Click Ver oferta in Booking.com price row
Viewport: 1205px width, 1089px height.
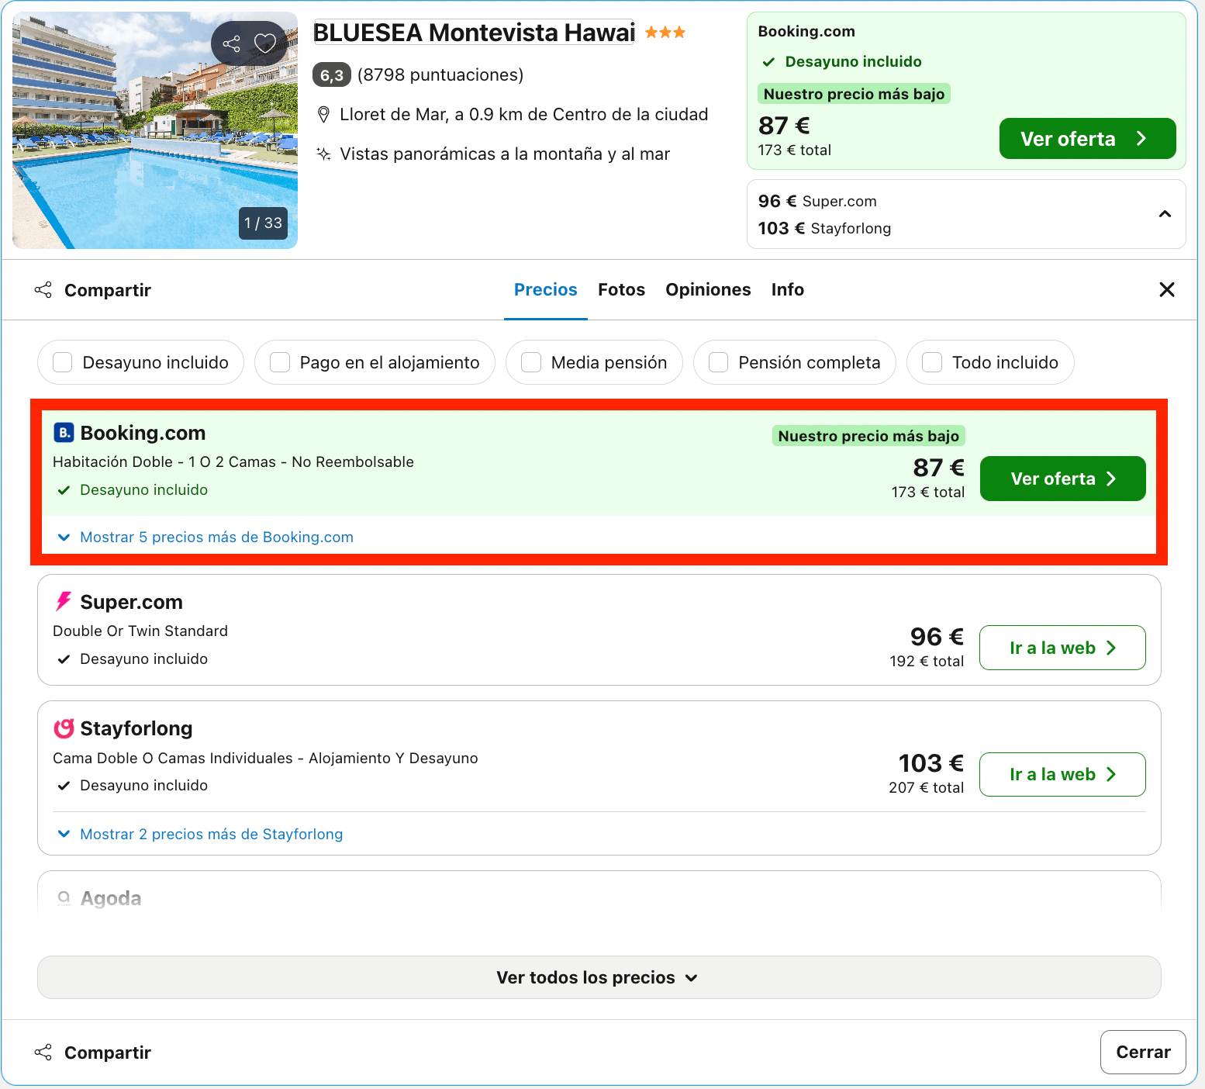click(x=1062, y=479)
